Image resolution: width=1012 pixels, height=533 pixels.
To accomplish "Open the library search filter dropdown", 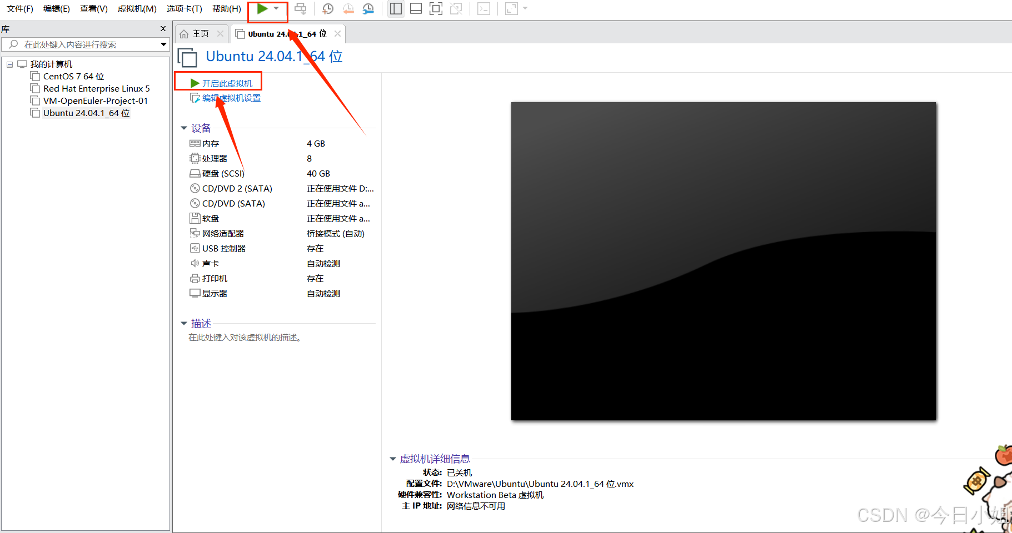I will [163, 44].
